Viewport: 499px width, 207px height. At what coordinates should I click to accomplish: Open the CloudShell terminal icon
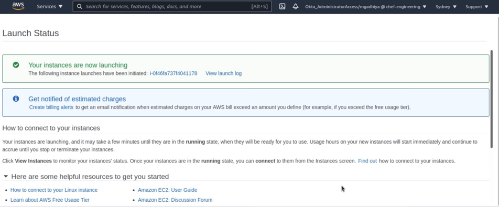click(x=283, y=6)
